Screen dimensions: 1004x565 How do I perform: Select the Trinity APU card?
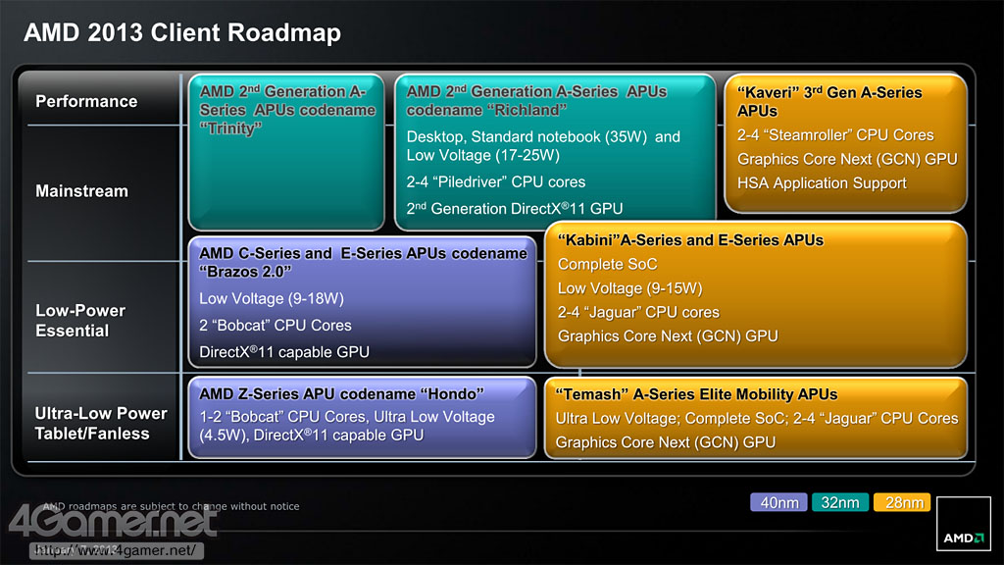(286, 152)
